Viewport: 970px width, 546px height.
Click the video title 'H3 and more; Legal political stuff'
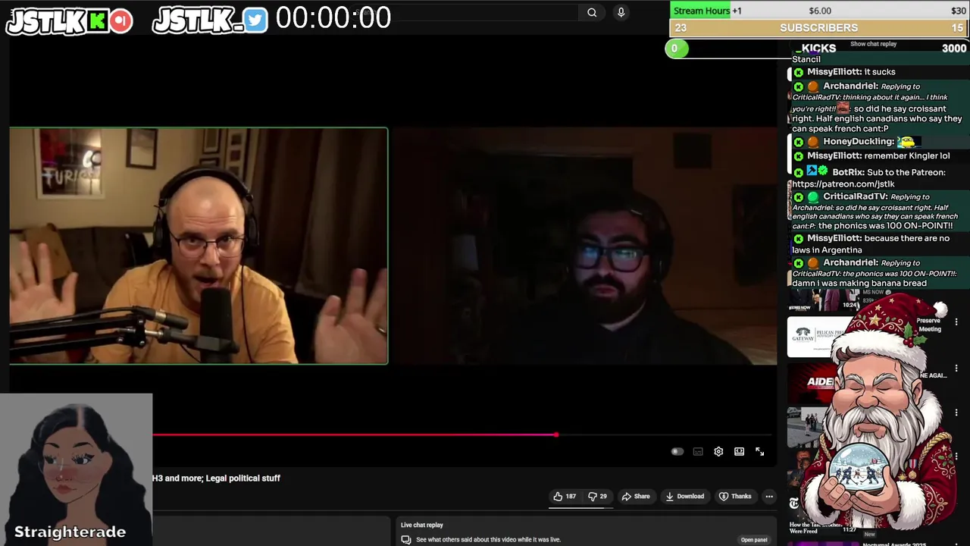(216, 479)
